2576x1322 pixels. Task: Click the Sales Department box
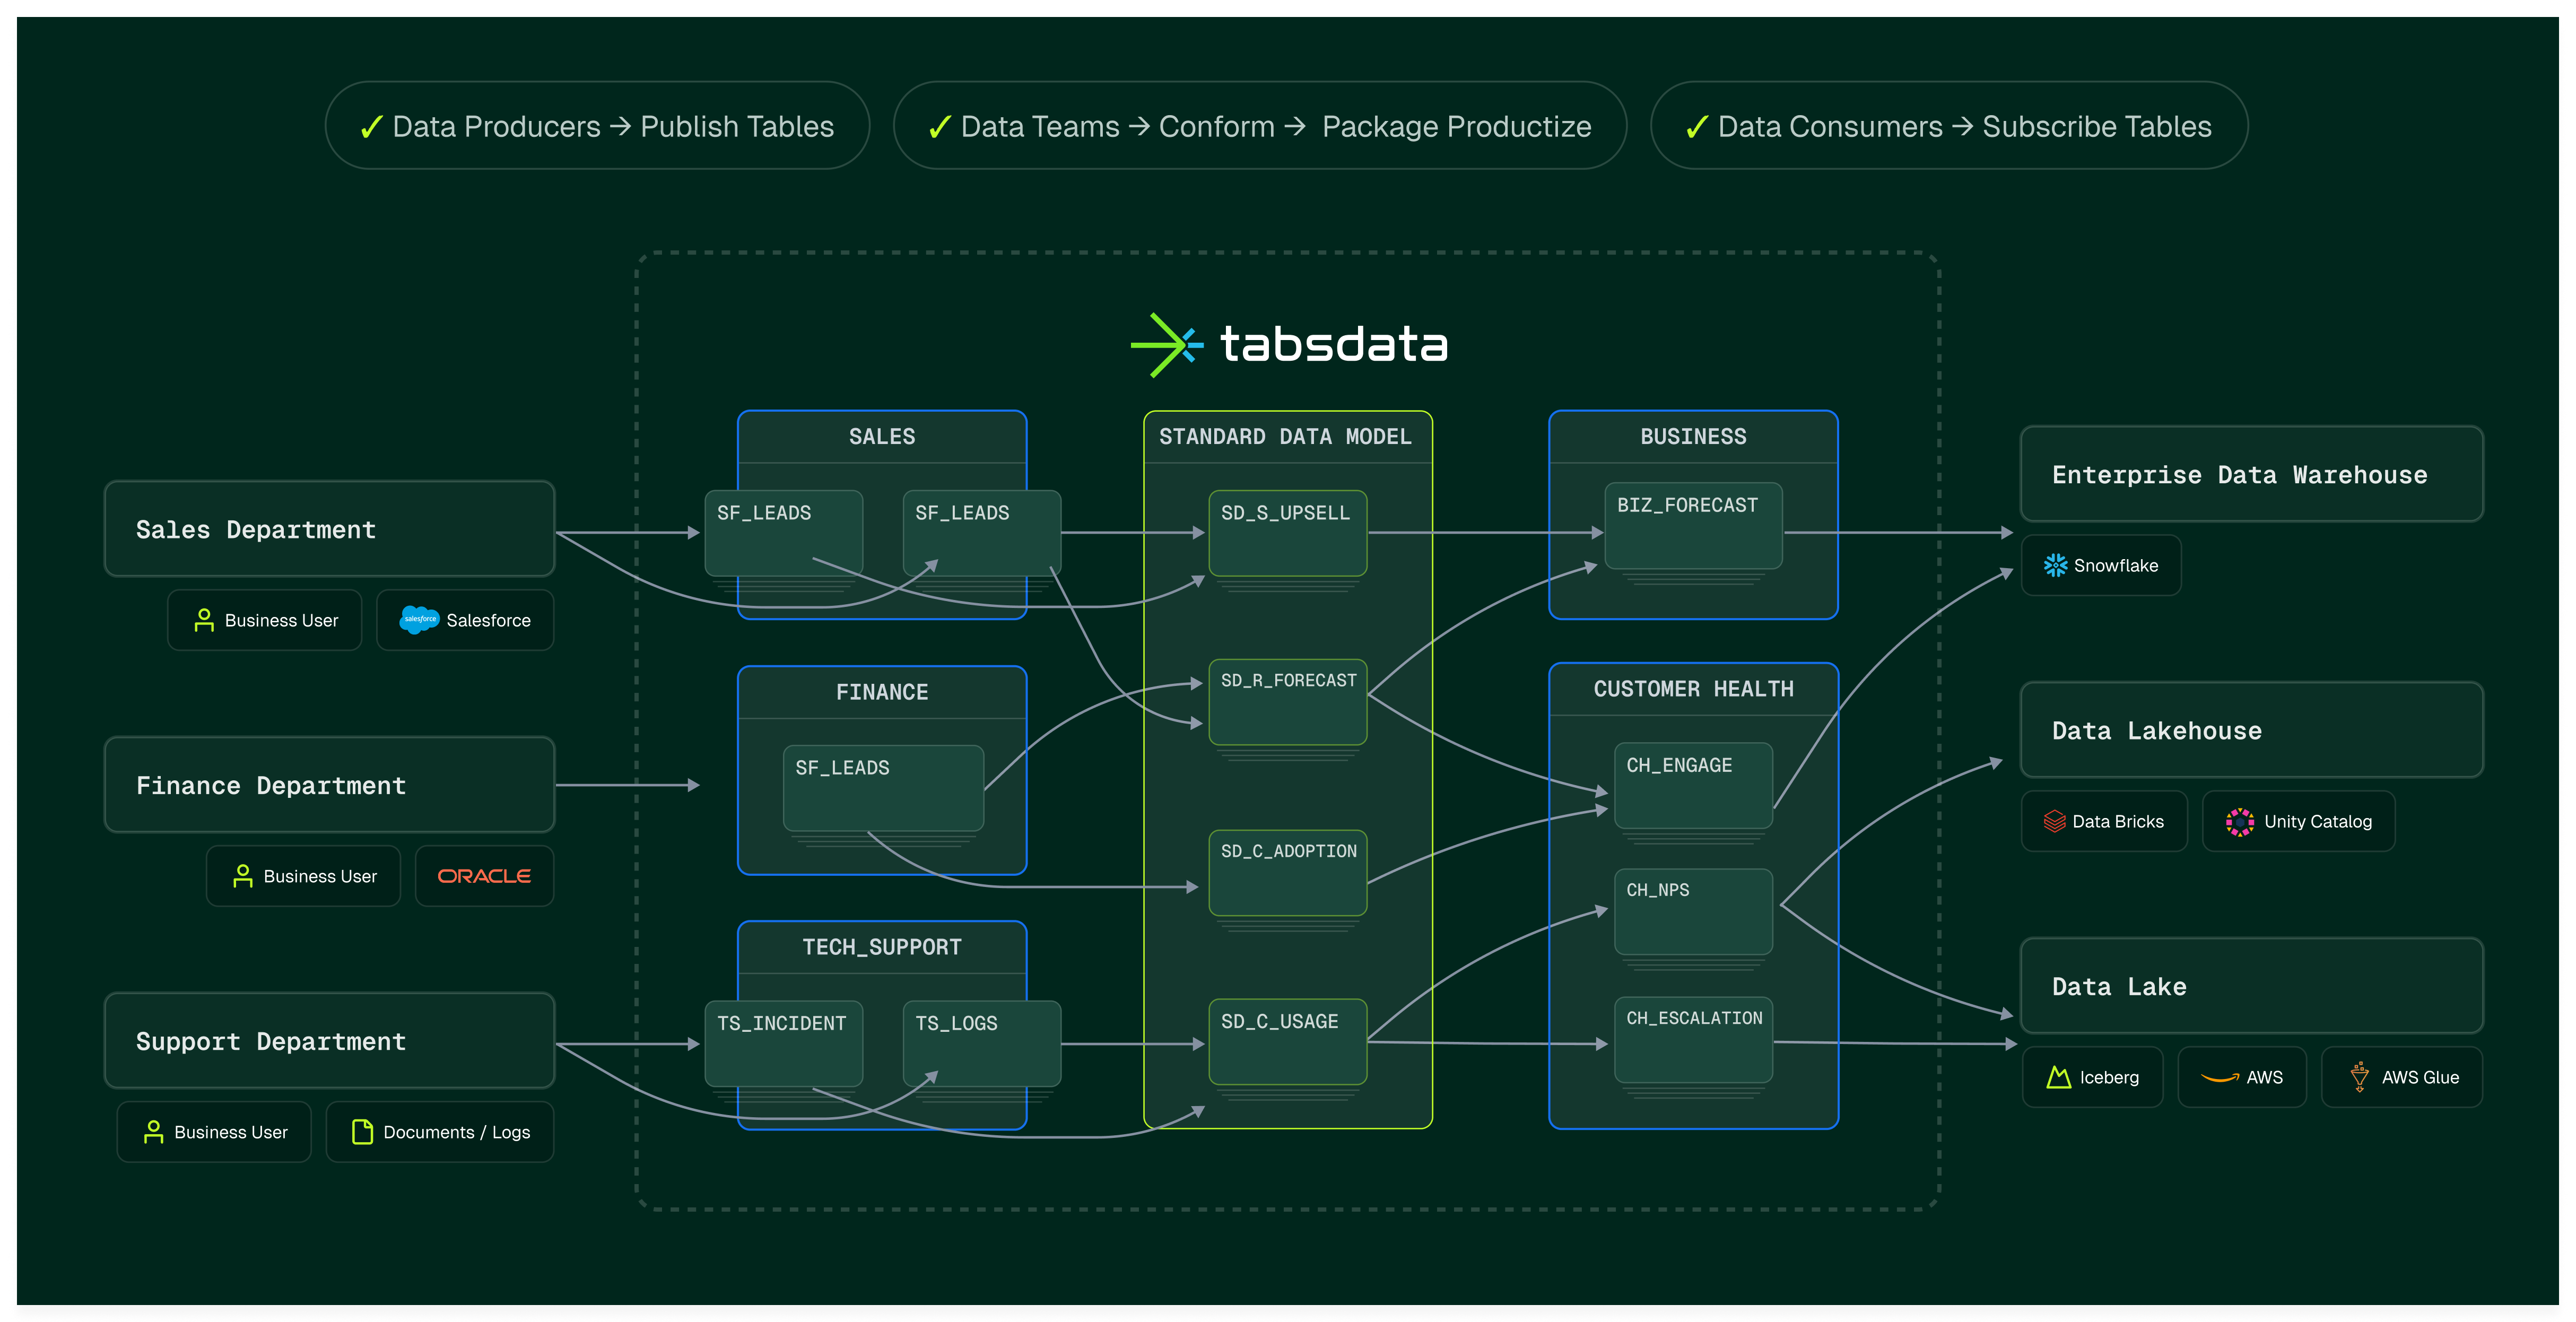[330, 529]
